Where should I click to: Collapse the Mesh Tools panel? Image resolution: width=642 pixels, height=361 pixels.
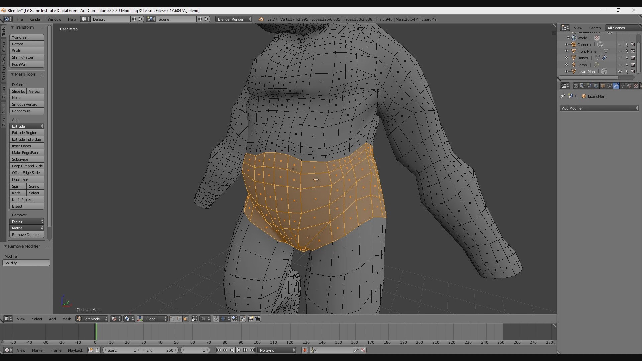click(x=12, y=74)
